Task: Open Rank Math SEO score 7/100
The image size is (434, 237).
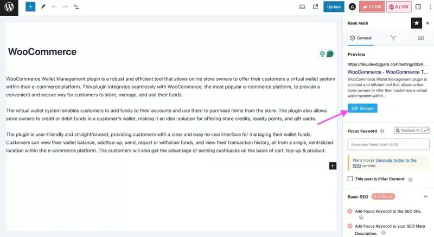Action: coord(372,6)
